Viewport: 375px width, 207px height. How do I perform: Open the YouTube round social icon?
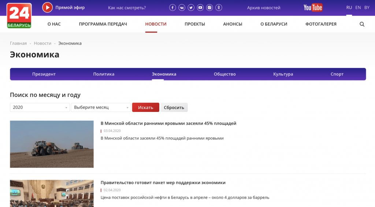200,8
